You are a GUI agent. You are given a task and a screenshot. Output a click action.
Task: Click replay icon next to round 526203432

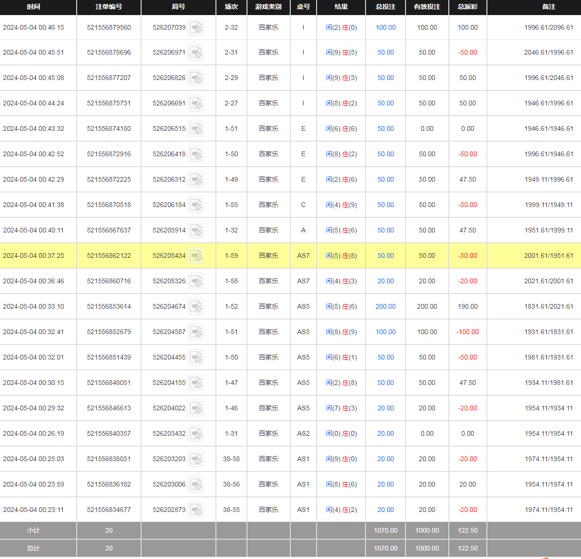(x=196, y=434)
